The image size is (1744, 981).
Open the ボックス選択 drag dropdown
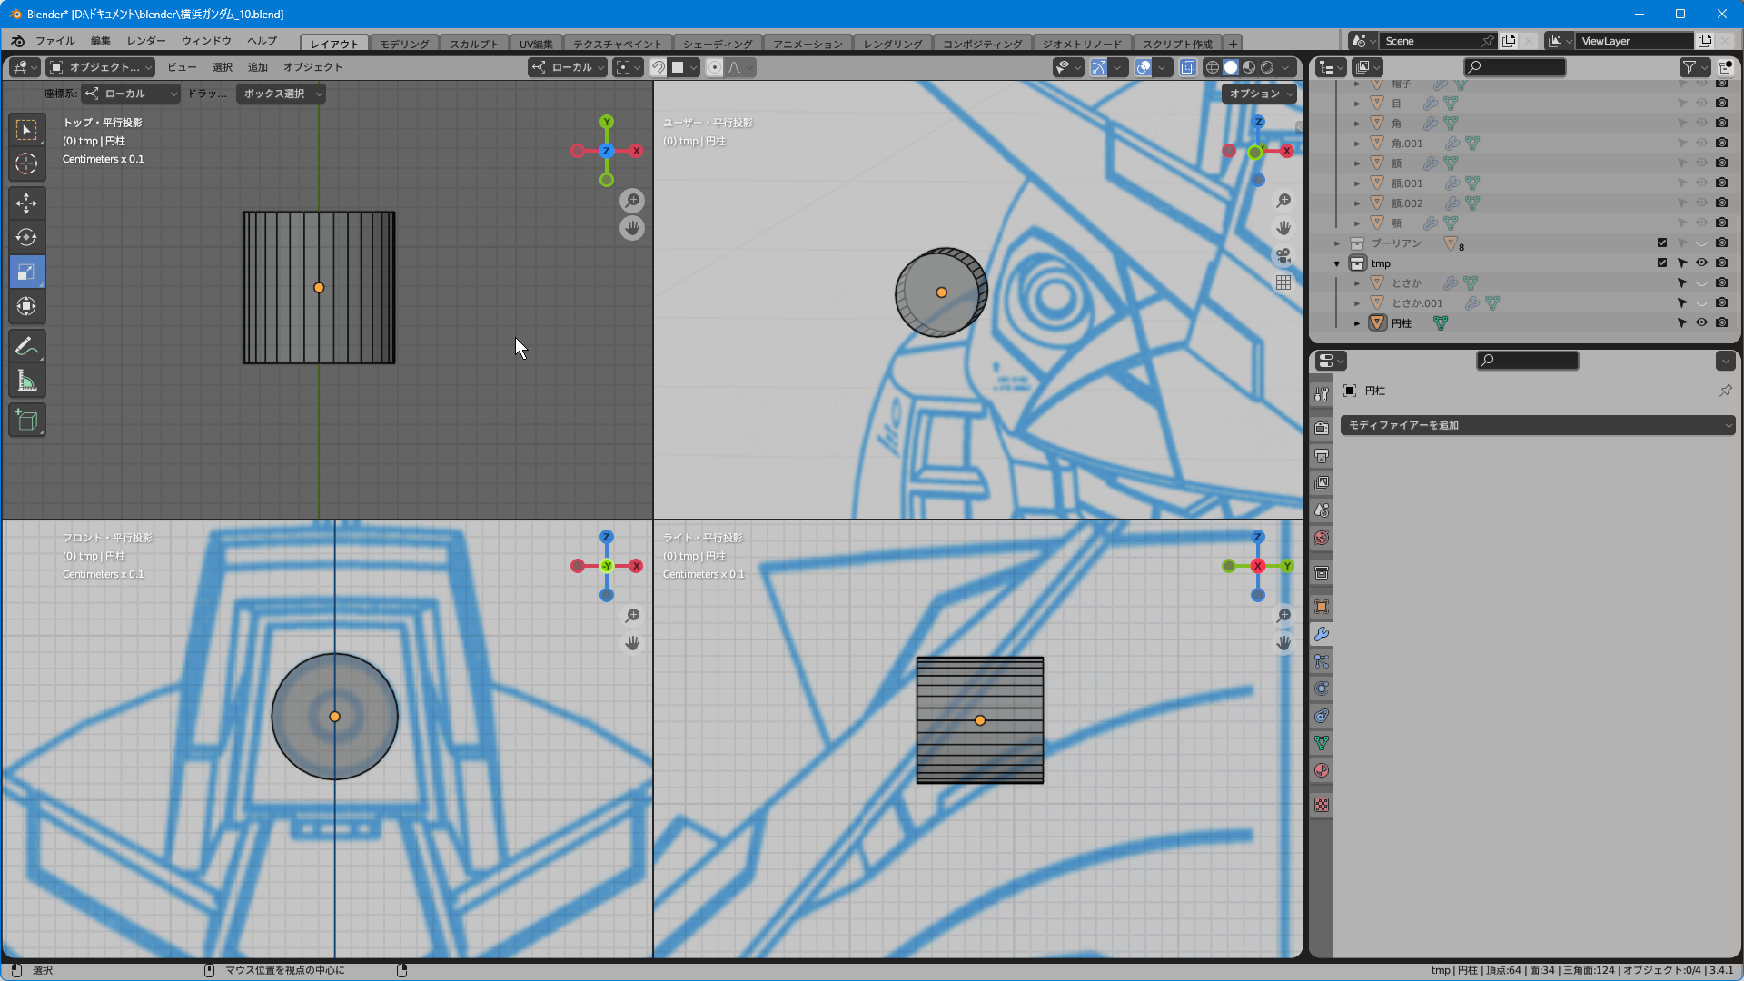(281, 94)
